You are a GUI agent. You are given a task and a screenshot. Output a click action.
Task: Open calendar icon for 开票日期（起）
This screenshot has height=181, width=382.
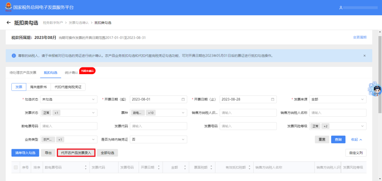(183, 99)
